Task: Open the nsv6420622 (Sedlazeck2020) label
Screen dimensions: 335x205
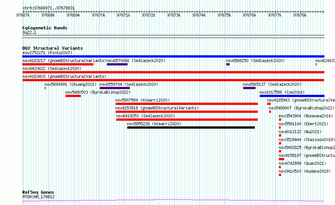Action: point(52,68)
